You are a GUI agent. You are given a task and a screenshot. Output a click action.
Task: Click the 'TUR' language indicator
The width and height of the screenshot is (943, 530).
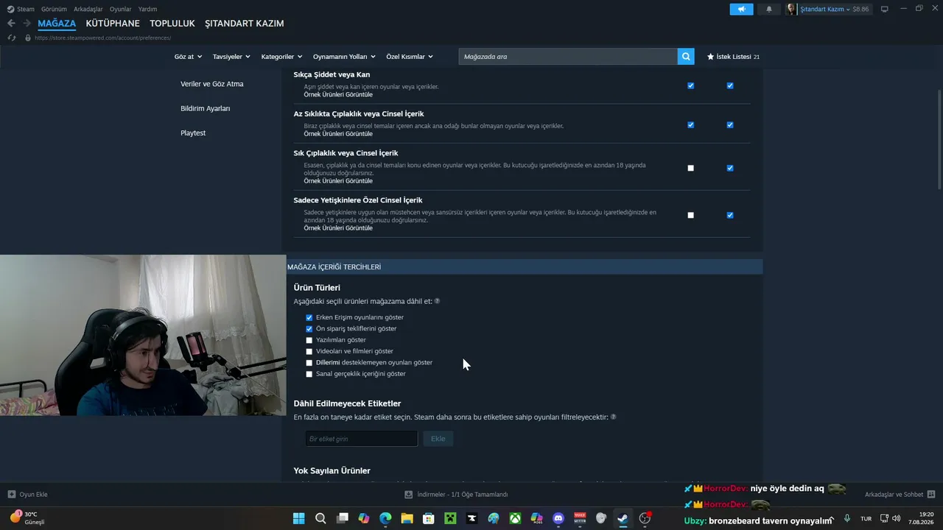(x=866, y=518)
